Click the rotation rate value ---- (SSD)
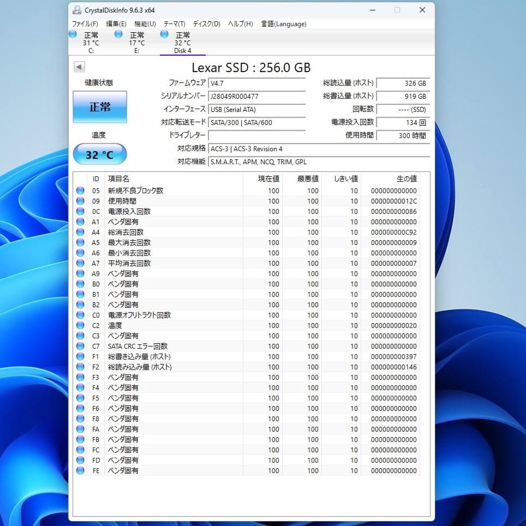The image size is (526, 526). pyautogui.click(x=403, y=109)
